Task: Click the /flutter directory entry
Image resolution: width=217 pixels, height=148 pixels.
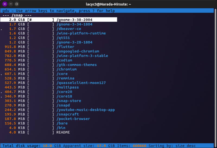Action: [65, 47]
